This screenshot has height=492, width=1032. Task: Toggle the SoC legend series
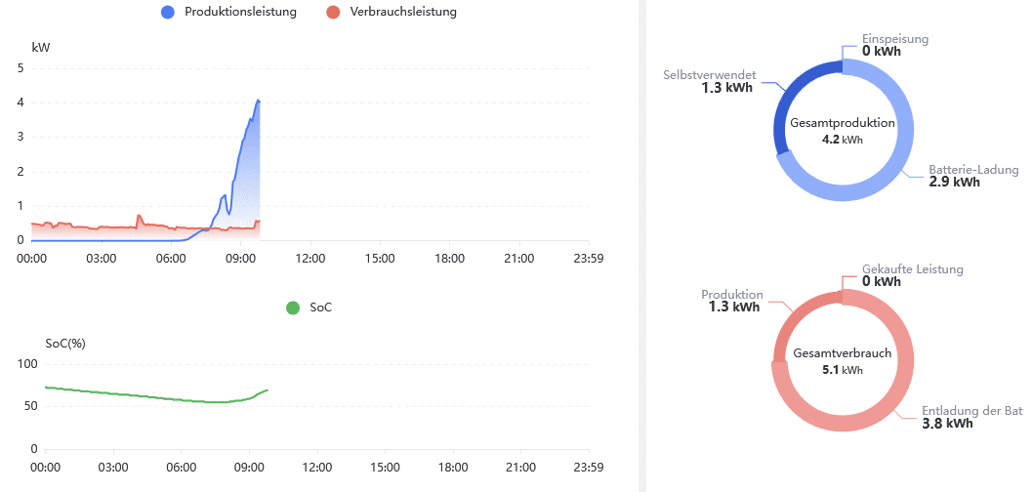pos(320,307)
